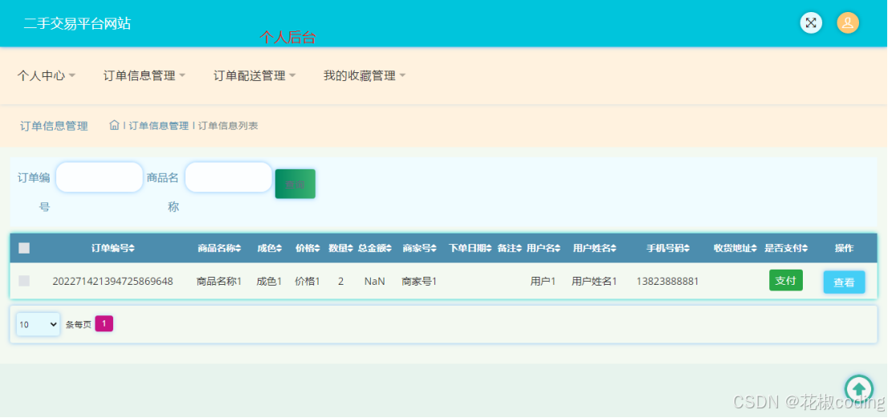Sort by 是否支付 column arrows
Screen dimensions: 888x418
click(x=804, y=248)
